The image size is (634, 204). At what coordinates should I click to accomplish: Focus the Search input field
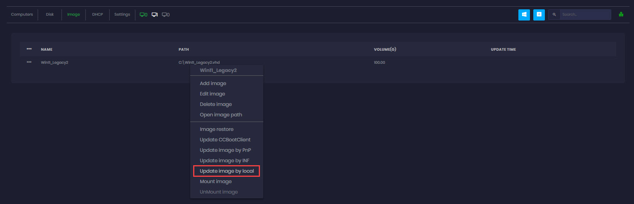585,15
